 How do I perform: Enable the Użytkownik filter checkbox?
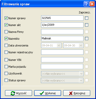click(6, 73)
